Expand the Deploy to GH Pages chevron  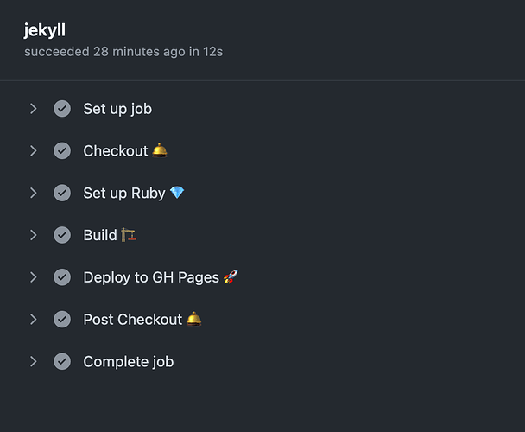coord(33,277)
